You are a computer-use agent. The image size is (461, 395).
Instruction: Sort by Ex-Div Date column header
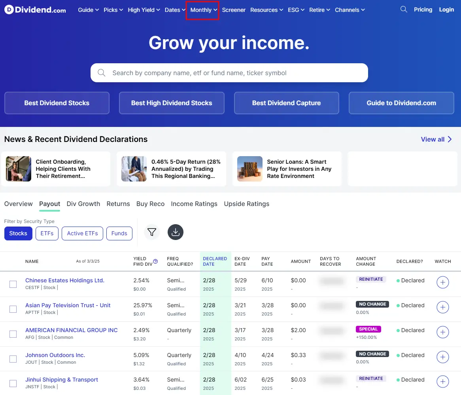pos(242,261)
